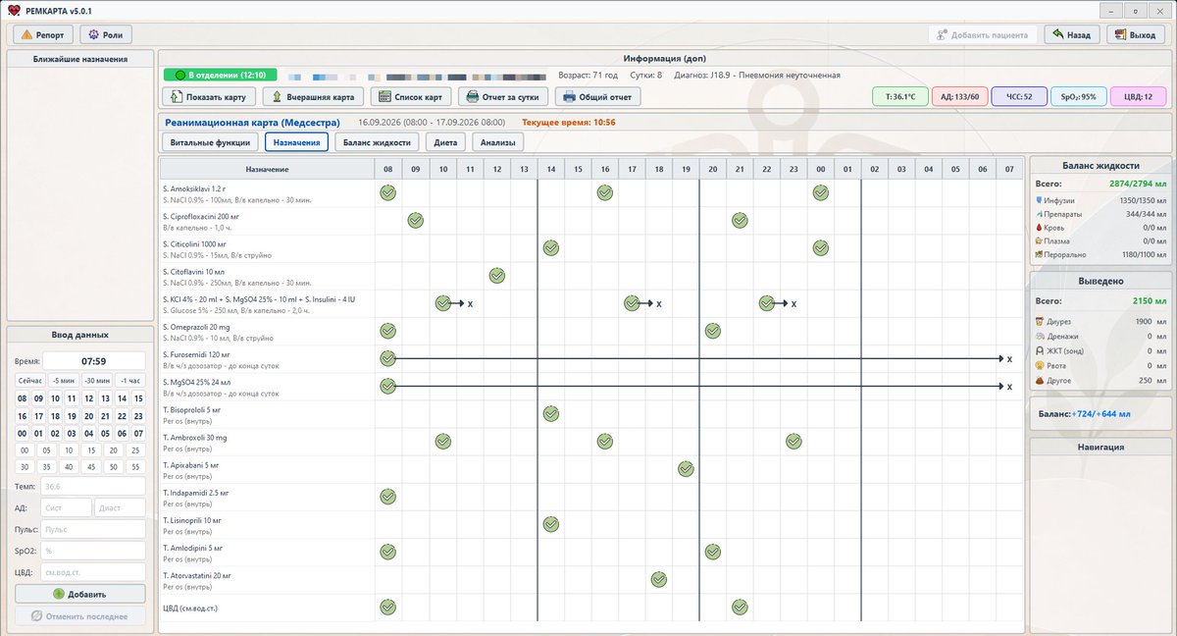Image resolution: width=1177 pixels, height=636 pixels.
Task: Go to the Диета tab
Action: (x=445, y=142)
